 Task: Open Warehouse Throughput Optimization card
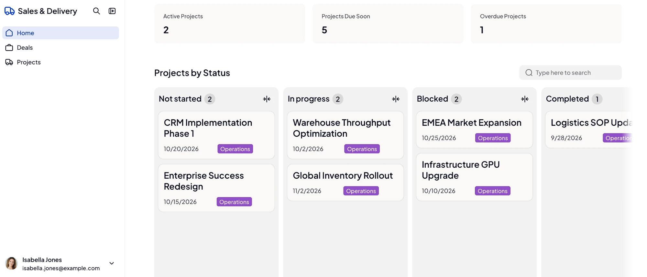click(345, 135)
